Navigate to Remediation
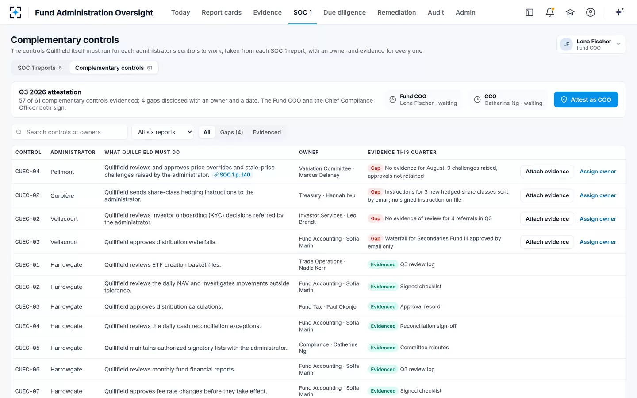The height and width of the screenshot is (398, 637). pyautogui.click(x=396, y=12)
